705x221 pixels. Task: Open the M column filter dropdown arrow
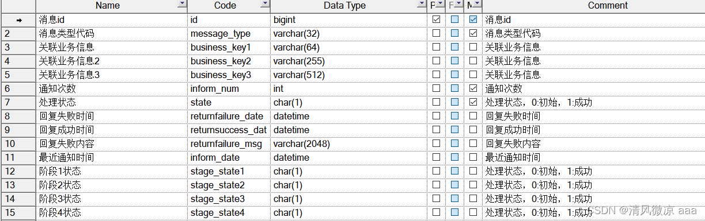477,5
